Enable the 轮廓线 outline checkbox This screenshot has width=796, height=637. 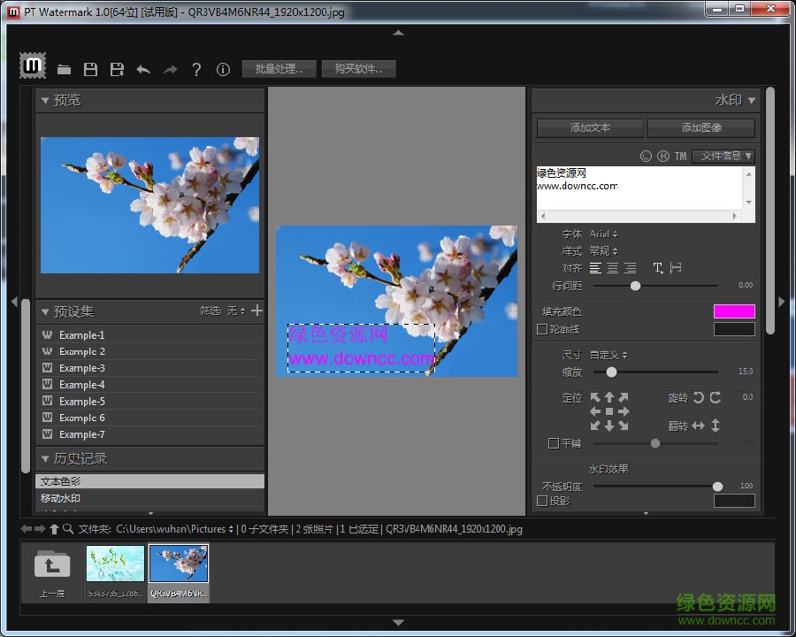click(542, 329)
